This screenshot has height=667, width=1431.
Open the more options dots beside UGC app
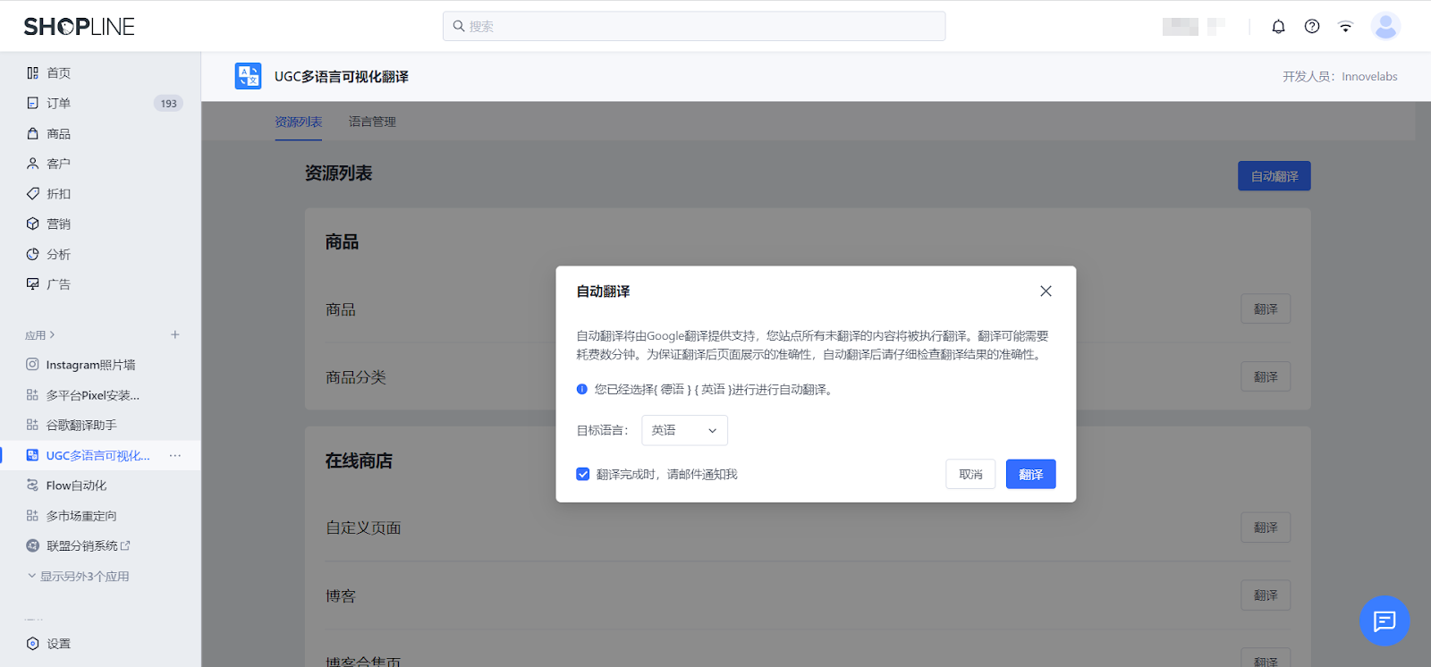(175, 456)
